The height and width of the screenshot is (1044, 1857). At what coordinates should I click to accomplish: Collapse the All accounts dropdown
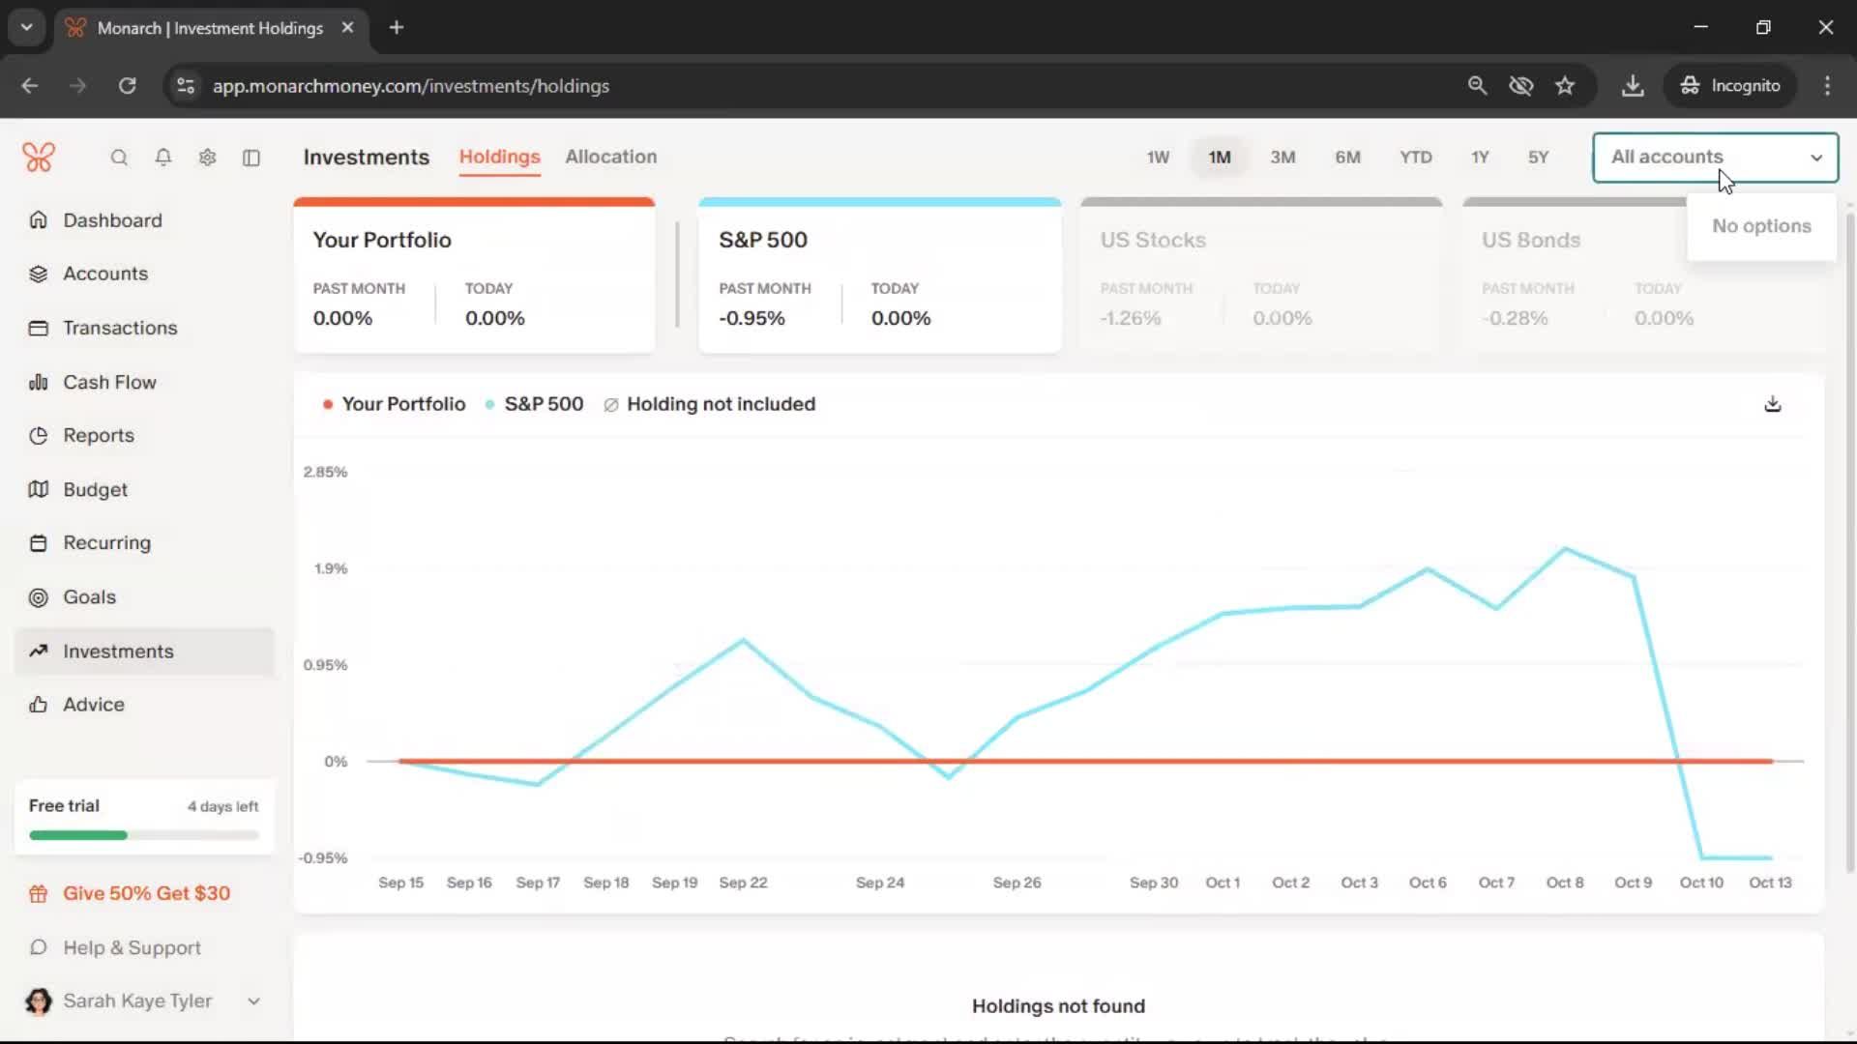(x=1815, y=158)
